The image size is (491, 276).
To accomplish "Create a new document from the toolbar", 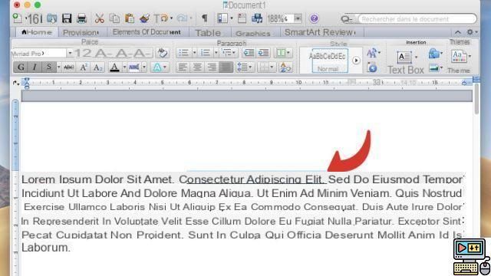I will [18, 18].
